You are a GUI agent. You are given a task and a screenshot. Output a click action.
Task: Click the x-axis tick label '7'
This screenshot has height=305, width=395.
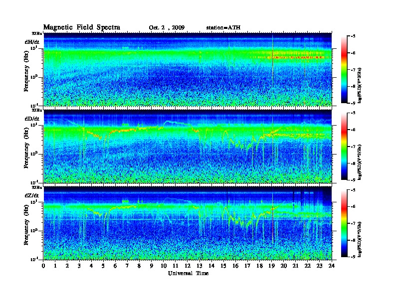pos(128,266)
